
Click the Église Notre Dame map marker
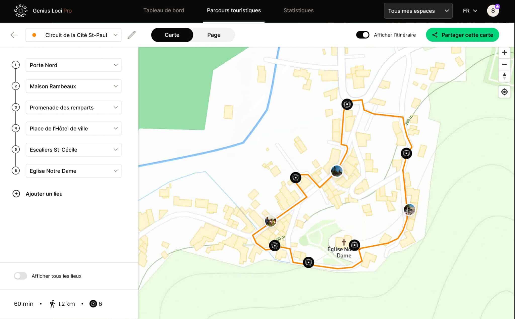(354, 245)
